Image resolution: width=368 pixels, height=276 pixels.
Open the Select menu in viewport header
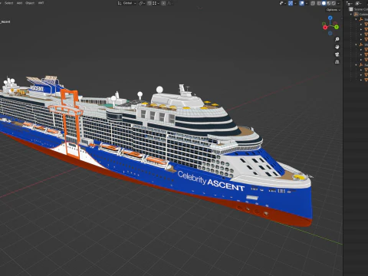click(x=9, y=3)
